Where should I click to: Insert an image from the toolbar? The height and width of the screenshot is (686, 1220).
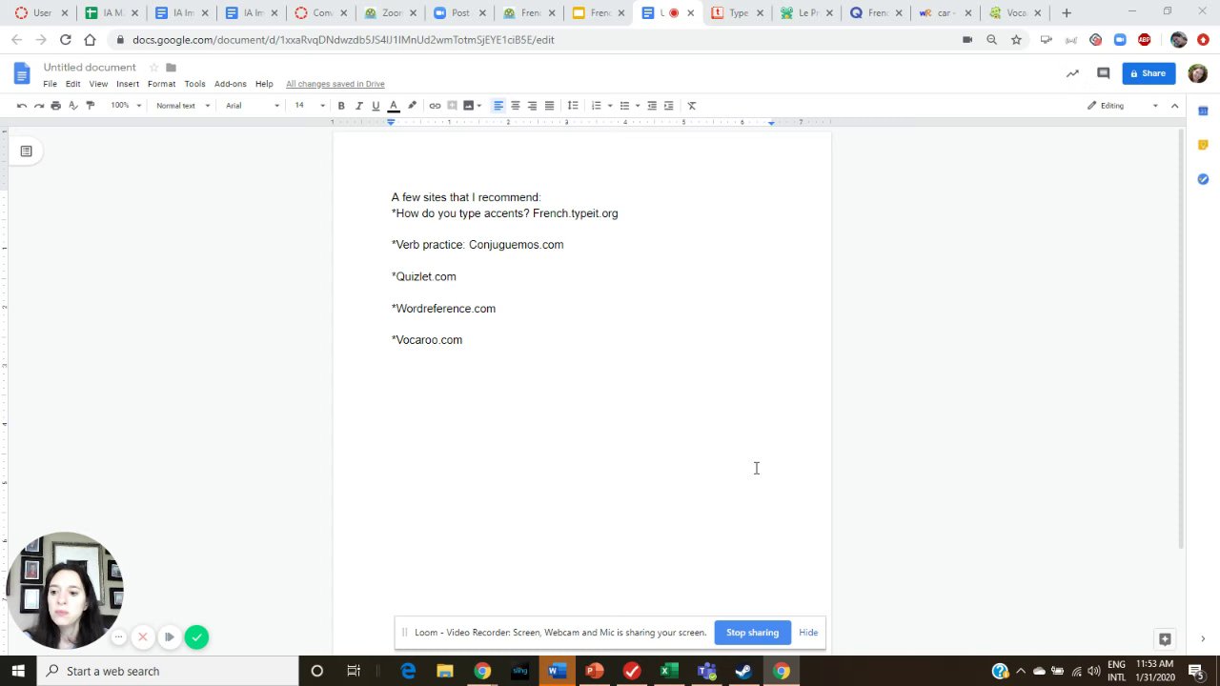coord(468,106)
